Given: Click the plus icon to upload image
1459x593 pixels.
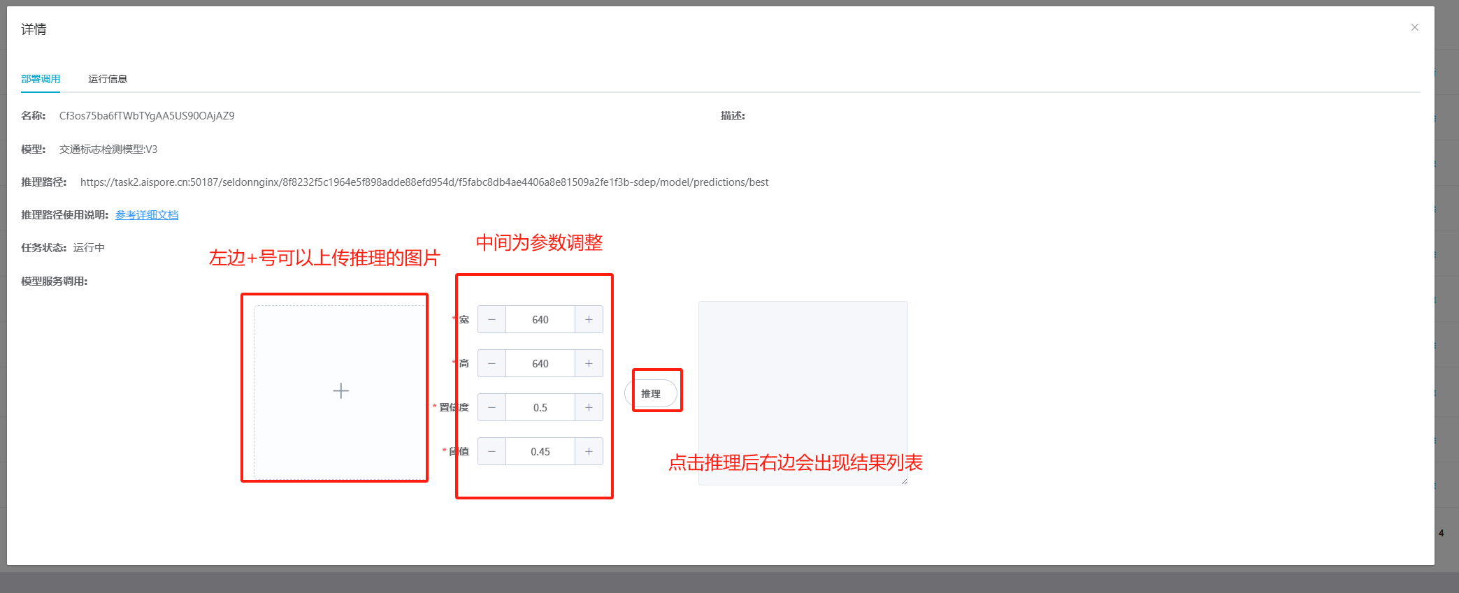Looking at the screenshot, I should 340,391.
